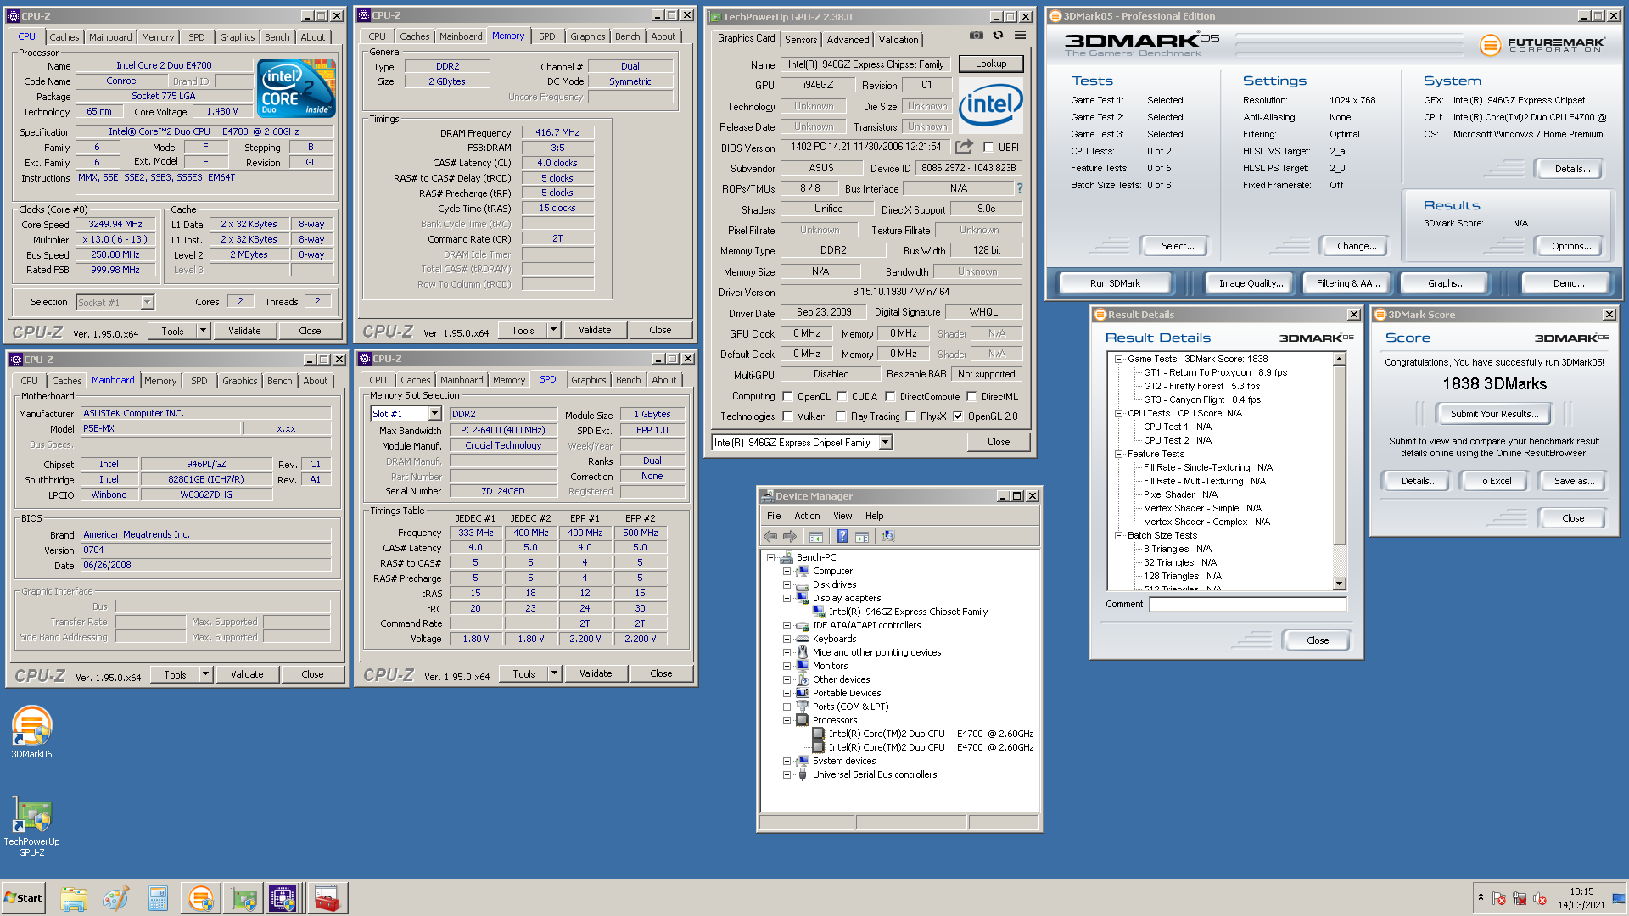This screenshot has height=916, width=1629.
Task: Click the Comment input field in Result Details
Action: tap(1248, 604)
